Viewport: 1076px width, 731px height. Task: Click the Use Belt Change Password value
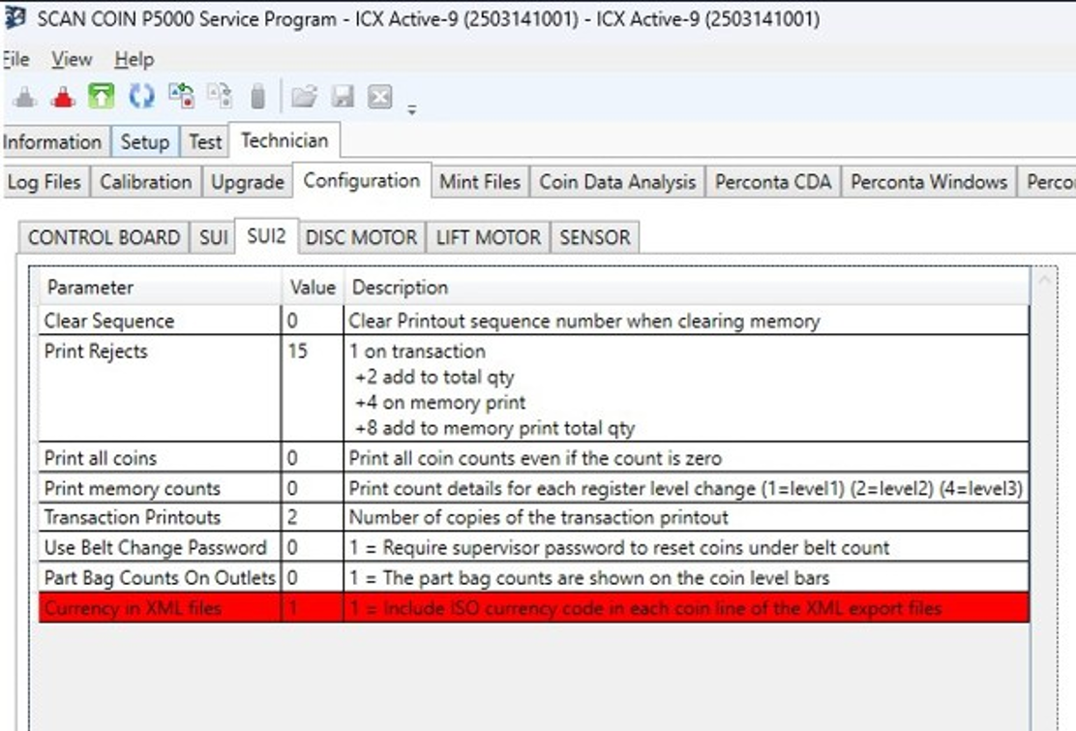pyautogui.click(x=313, y=548)
